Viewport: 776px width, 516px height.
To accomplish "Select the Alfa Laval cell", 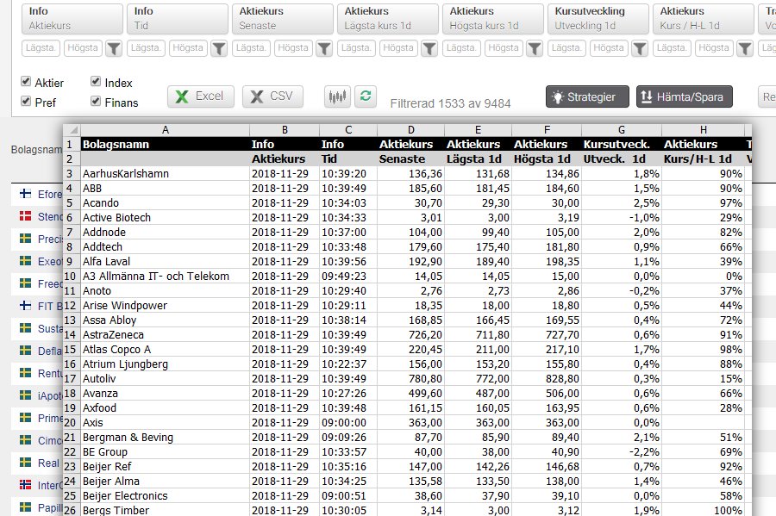I will coord(166,262).
